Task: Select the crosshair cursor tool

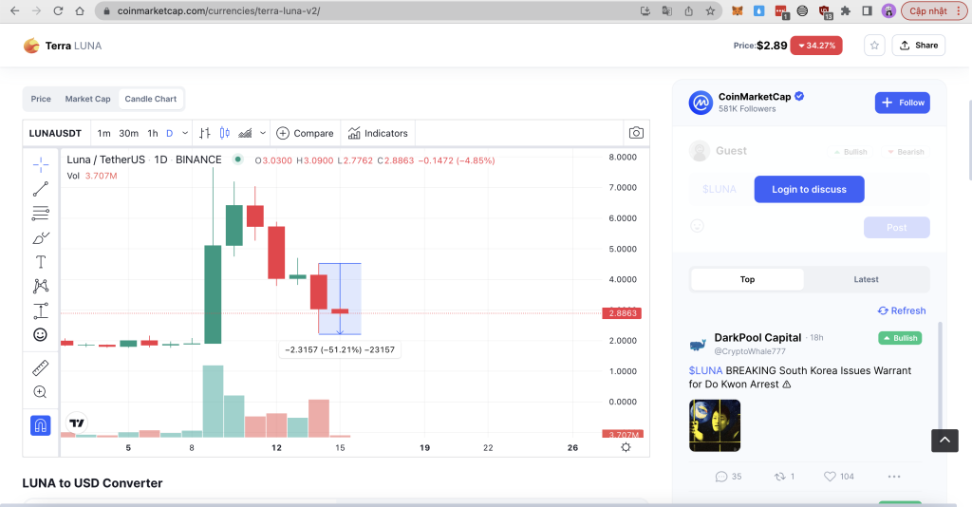Action: [40, 164]
